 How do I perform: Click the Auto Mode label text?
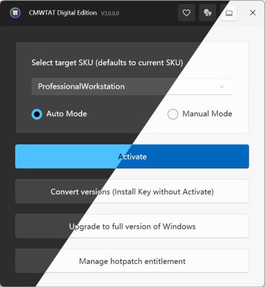pyautogui.click(x=67, y=114)
